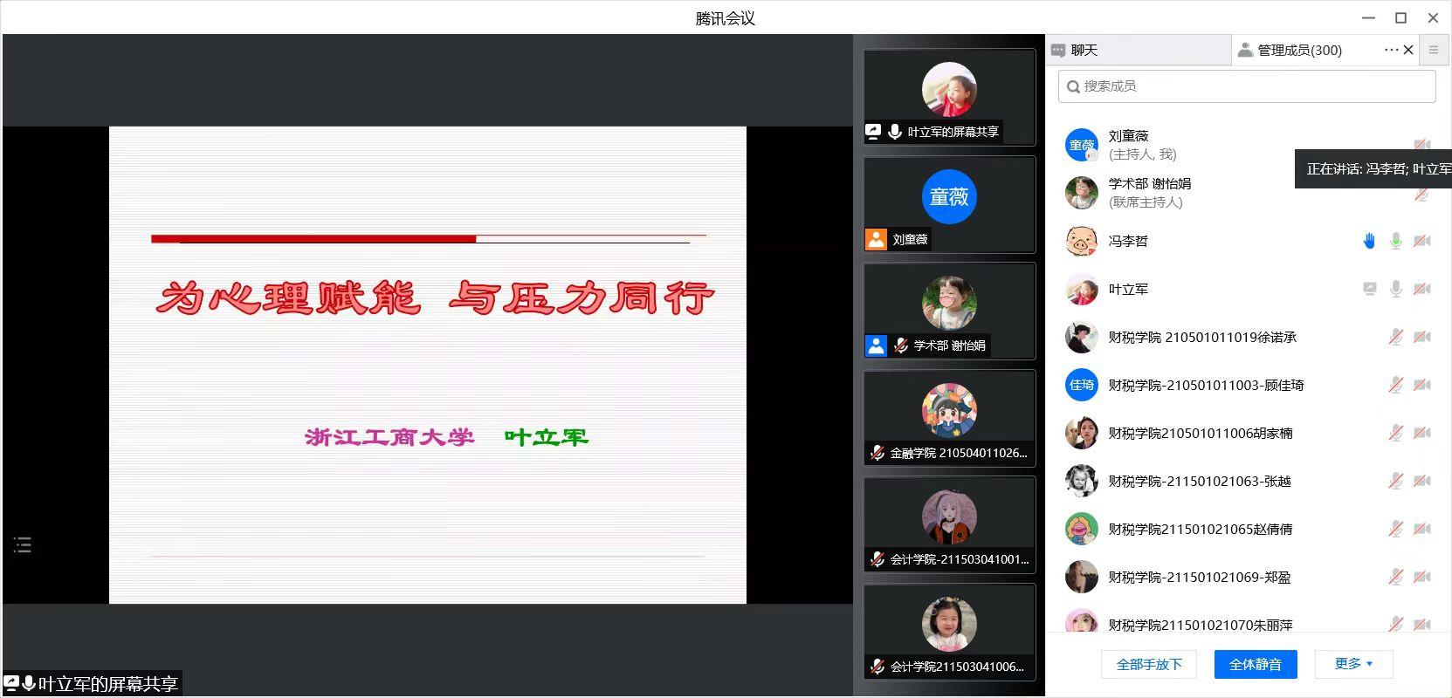Close the 管理成员 panel tab

pos(1408,50)
